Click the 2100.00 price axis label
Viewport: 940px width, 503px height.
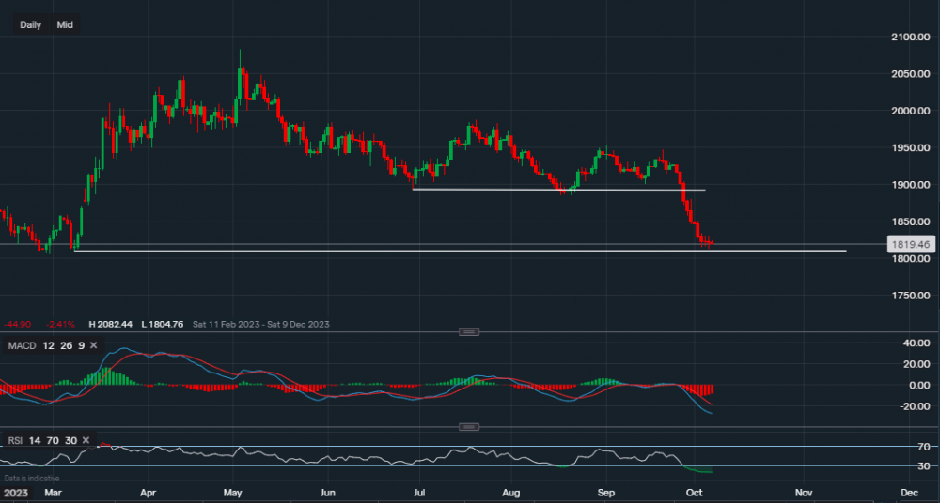[x=910, y=37]
